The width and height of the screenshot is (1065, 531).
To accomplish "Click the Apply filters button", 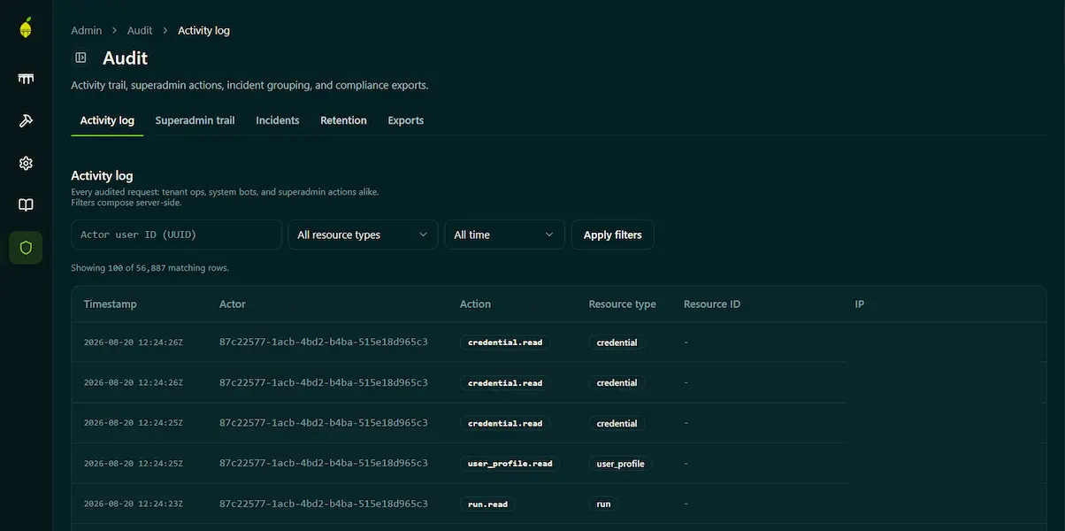I will pyautogui.click(x=613, y=235).
